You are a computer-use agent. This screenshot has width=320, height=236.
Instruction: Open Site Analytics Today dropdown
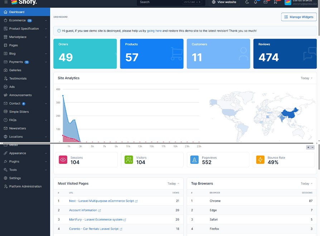[306, 78]
